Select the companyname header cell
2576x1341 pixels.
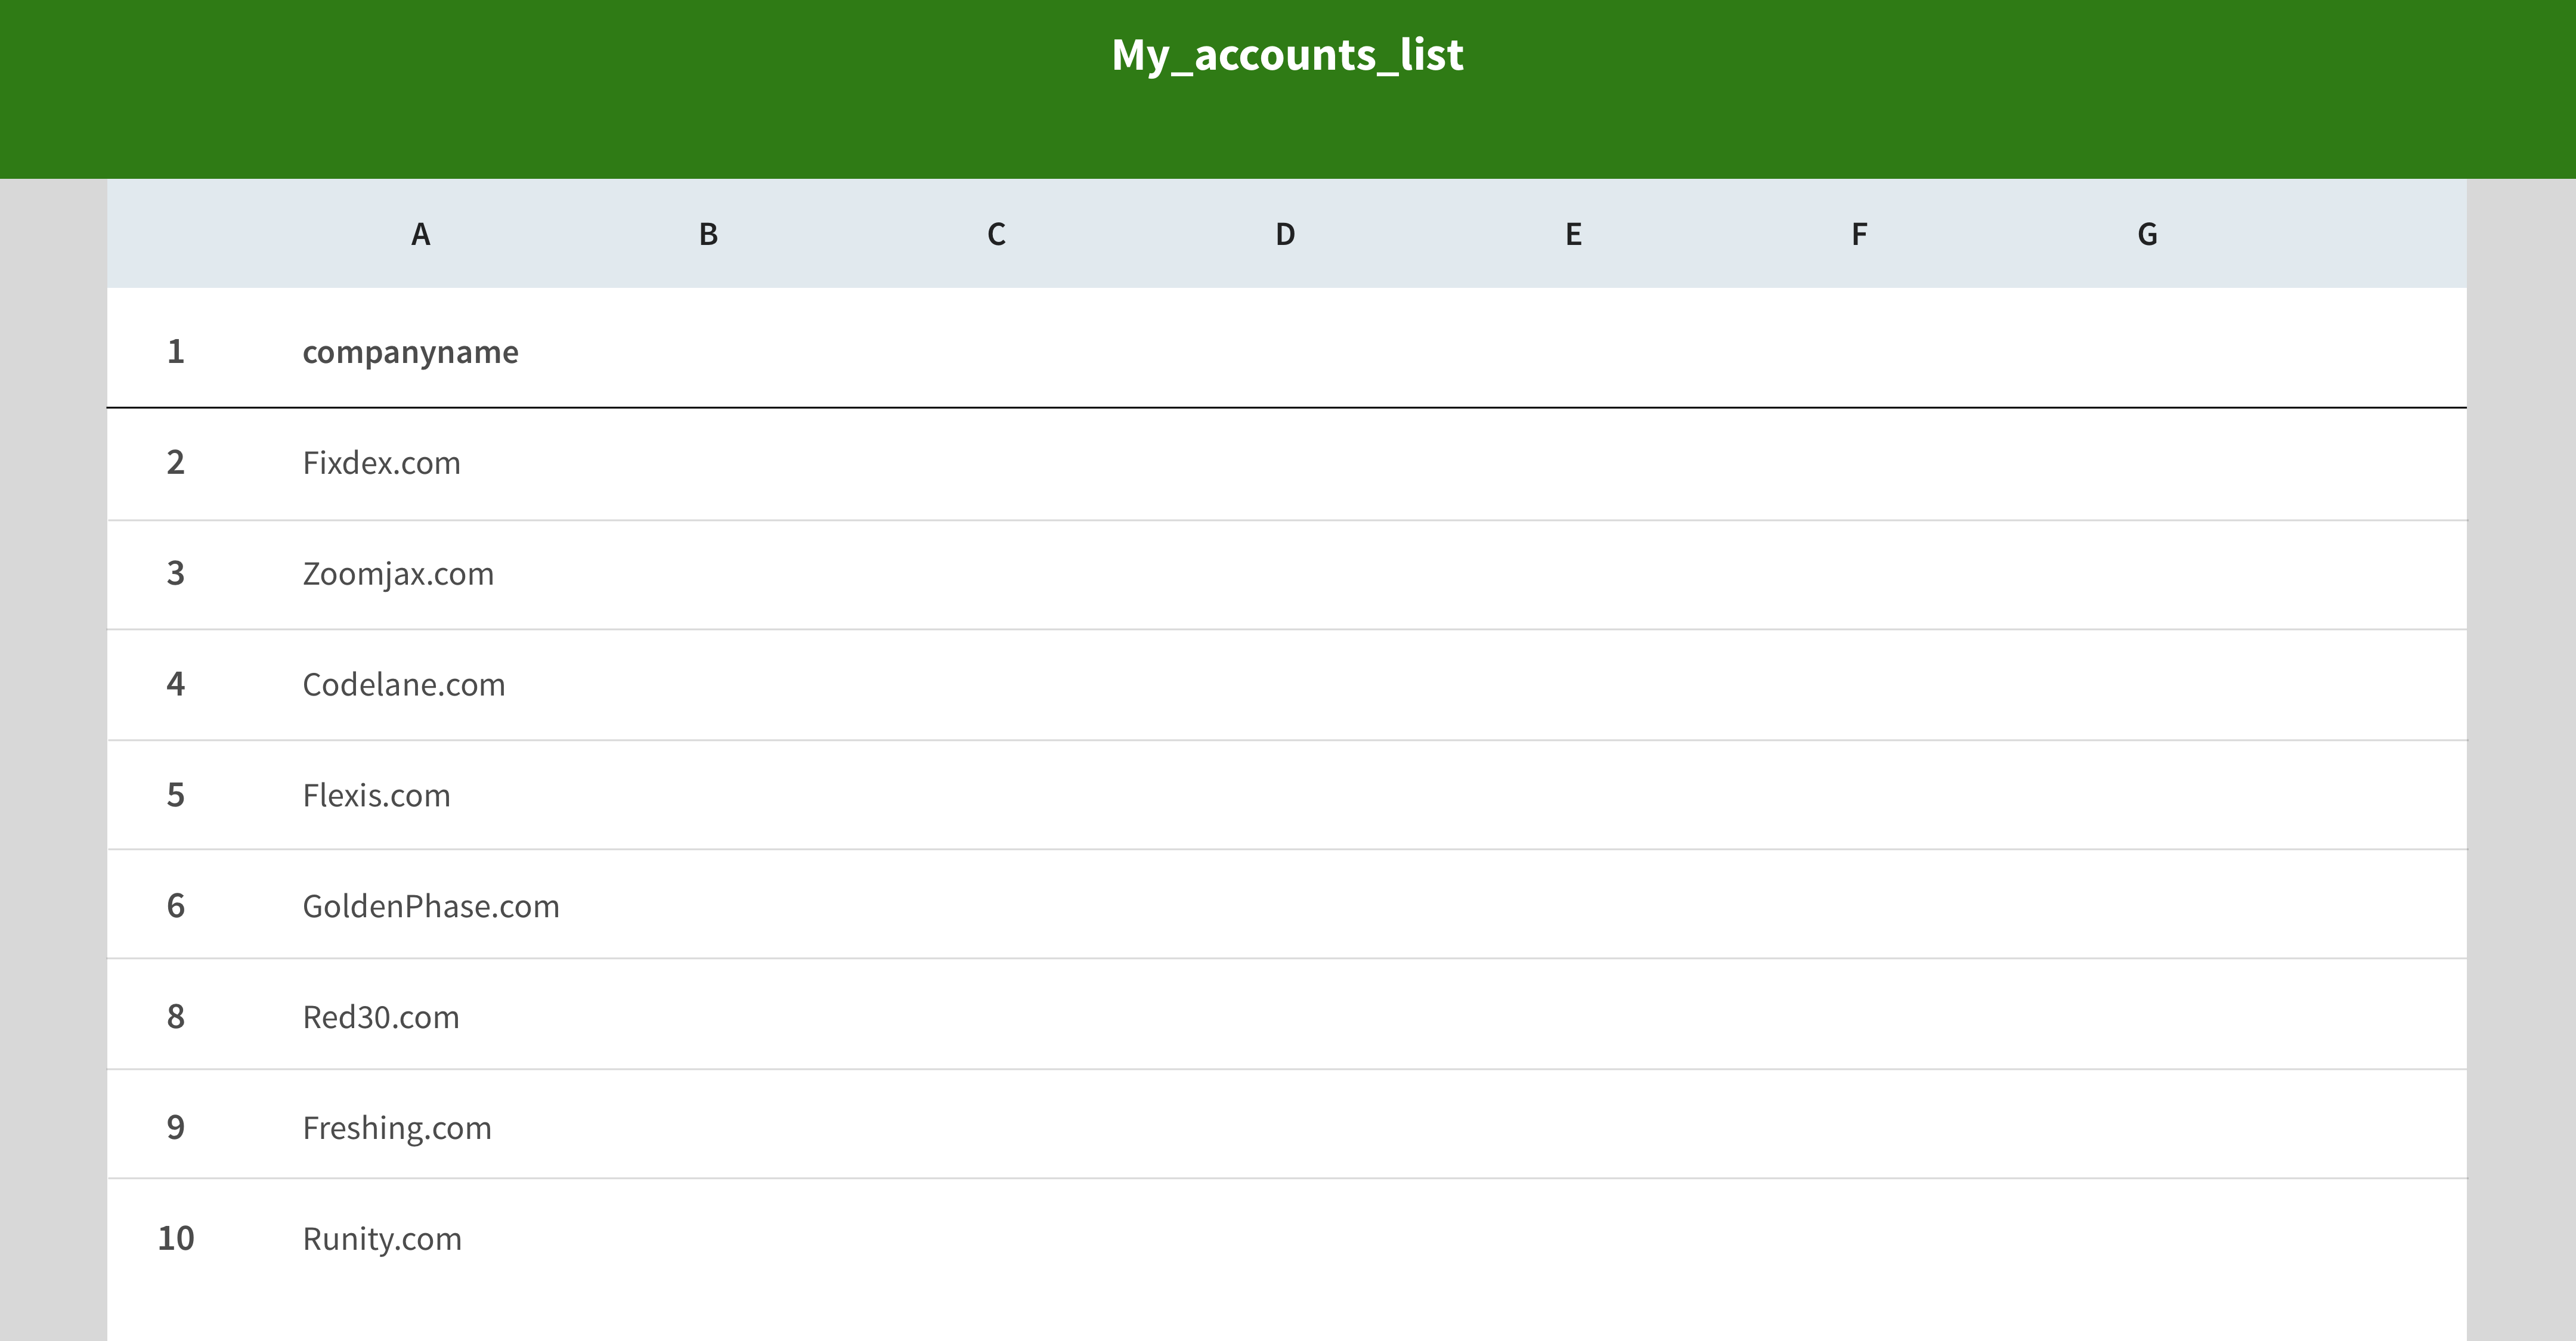tap(410, 352)
